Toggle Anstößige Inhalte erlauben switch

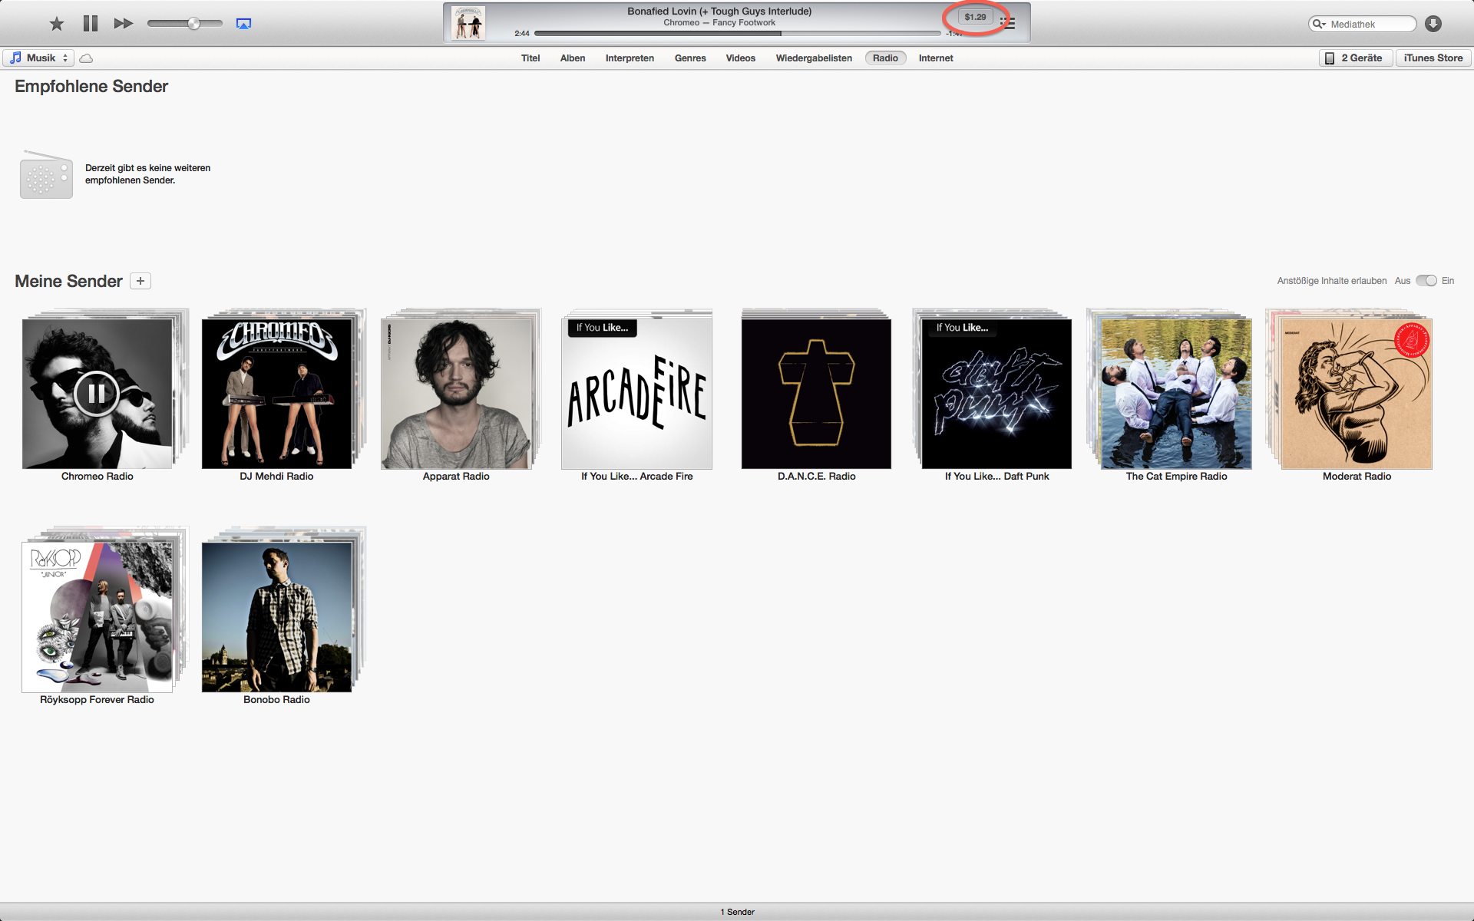[x=1426, y=281]
